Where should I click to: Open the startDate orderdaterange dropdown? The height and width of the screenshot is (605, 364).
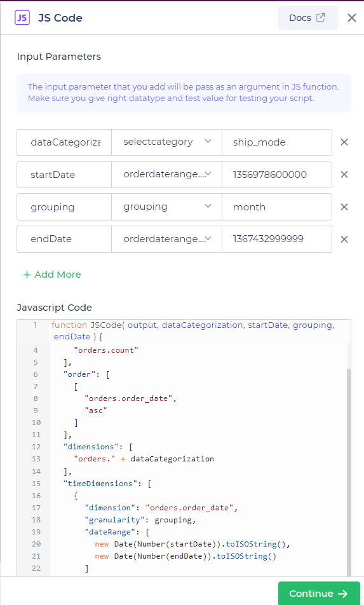[x=166, y=175]
